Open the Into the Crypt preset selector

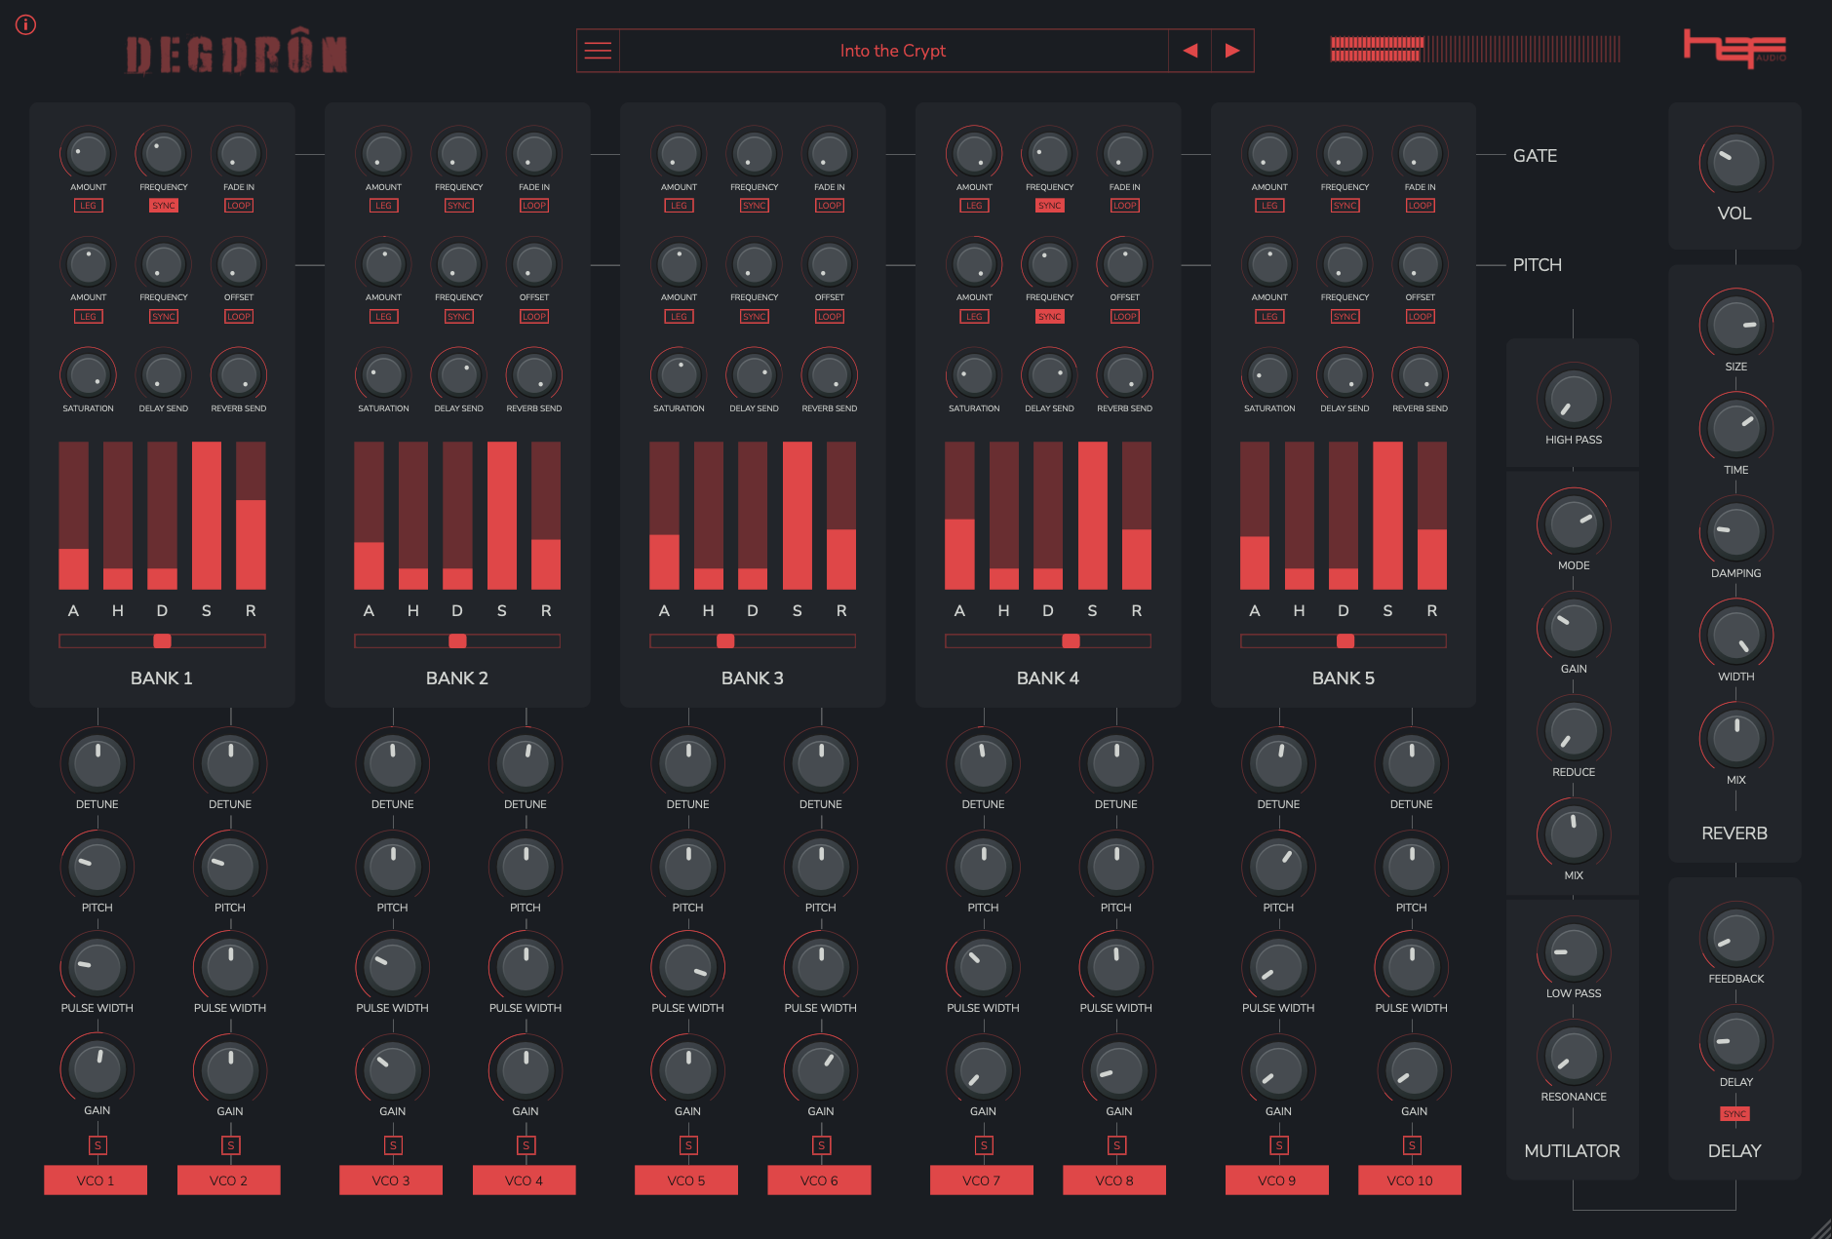tap(892, 51)
